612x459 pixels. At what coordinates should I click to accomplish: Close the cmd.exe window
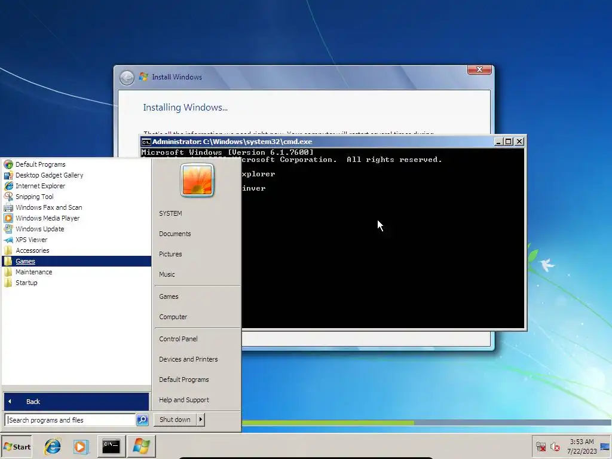[x=519, y=142]
